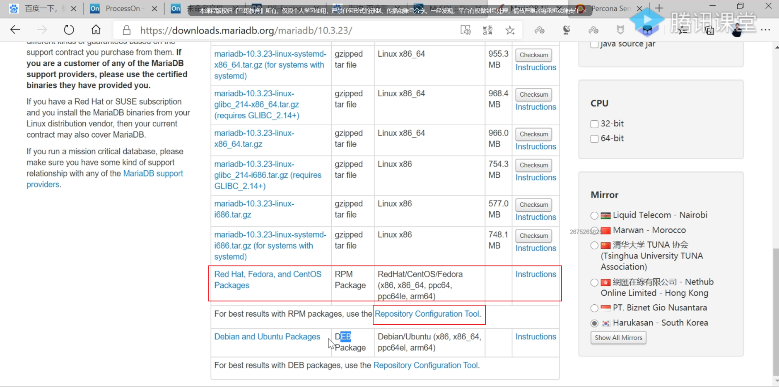Viewport: 779px width, 387px height.
Task: Enable the 32-bit CPU filter
Action: [x=594, y=124]
